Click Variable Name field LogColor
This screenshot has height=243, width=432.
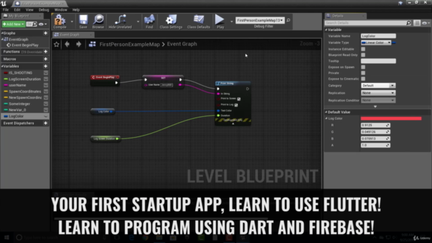(378, 36)
